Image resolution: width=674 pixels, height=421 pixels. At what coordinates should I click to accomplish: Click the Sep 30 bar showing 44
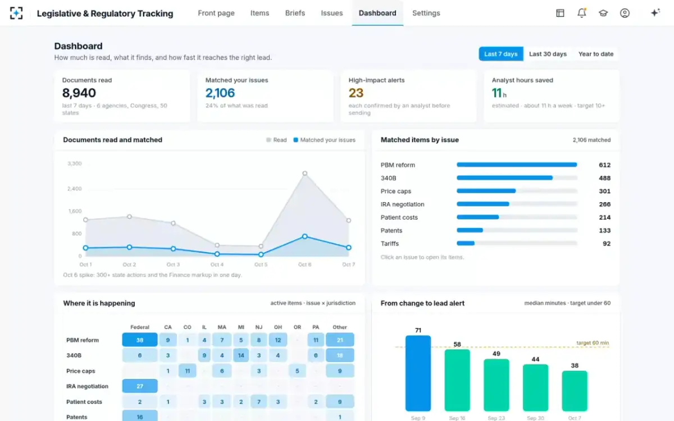[535, 387]
